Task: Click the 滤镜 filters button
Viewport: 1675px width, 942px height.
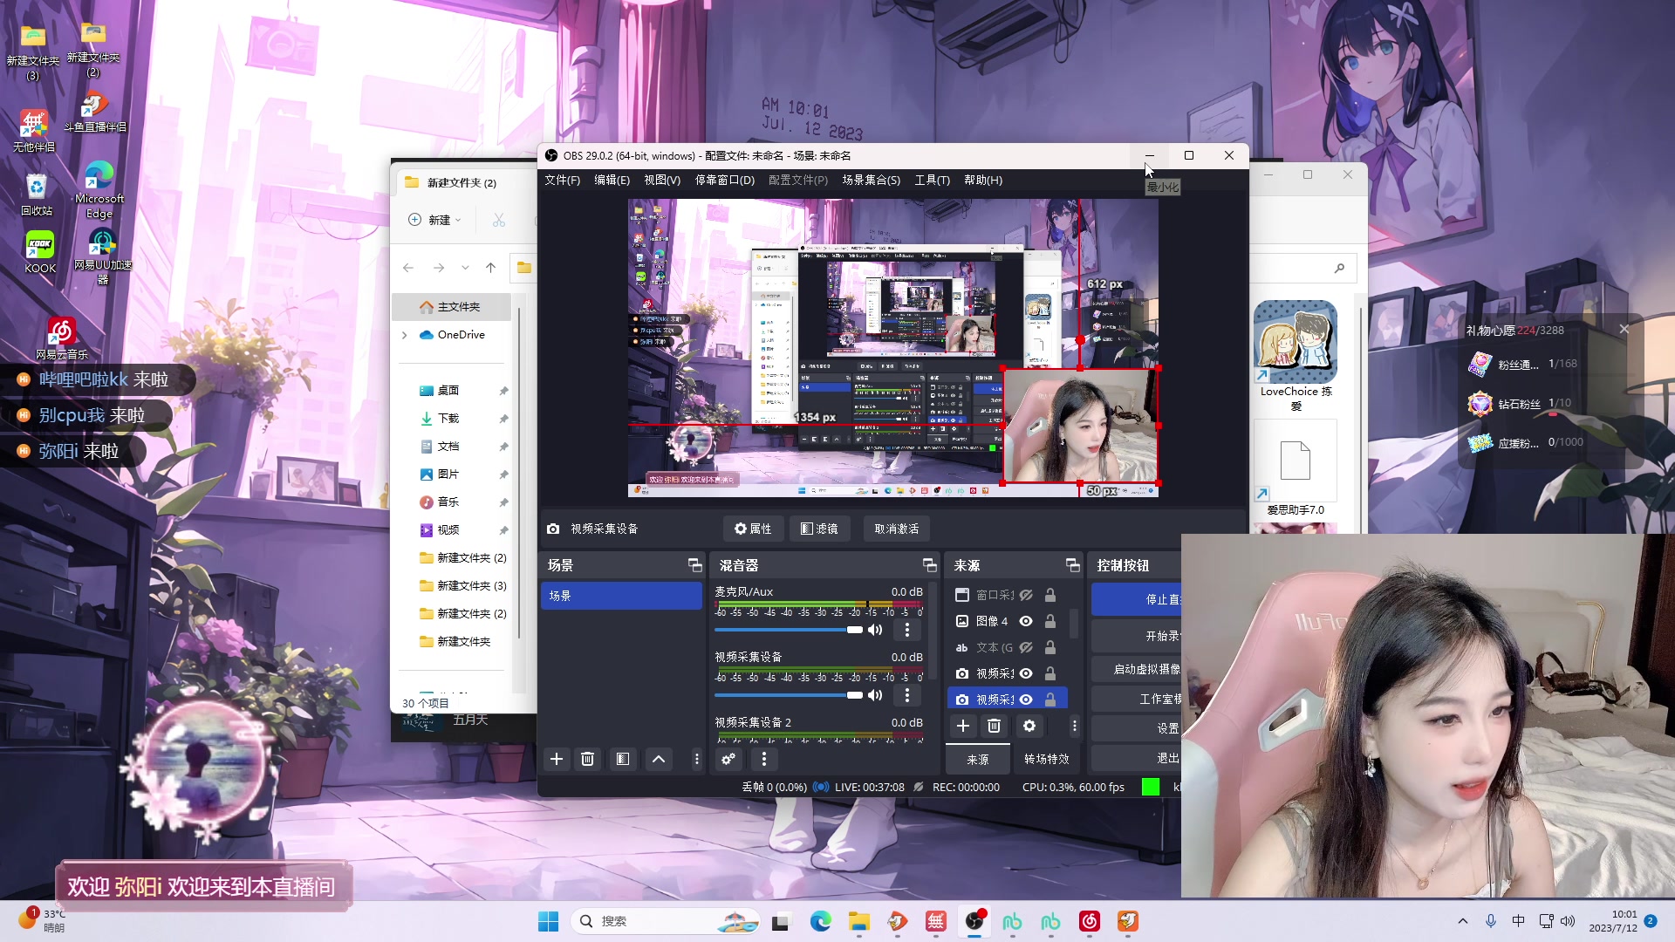Action: pos(820,529)
